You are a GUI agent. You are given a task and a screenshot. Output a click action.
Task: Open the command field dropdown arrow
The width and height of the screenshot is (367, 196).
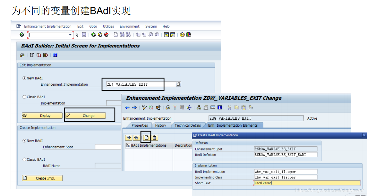[70, 35]
